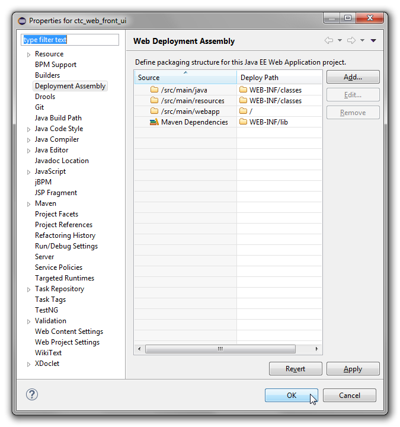
Task: Open the back history dropdown arrow
Action: (340, 40)
